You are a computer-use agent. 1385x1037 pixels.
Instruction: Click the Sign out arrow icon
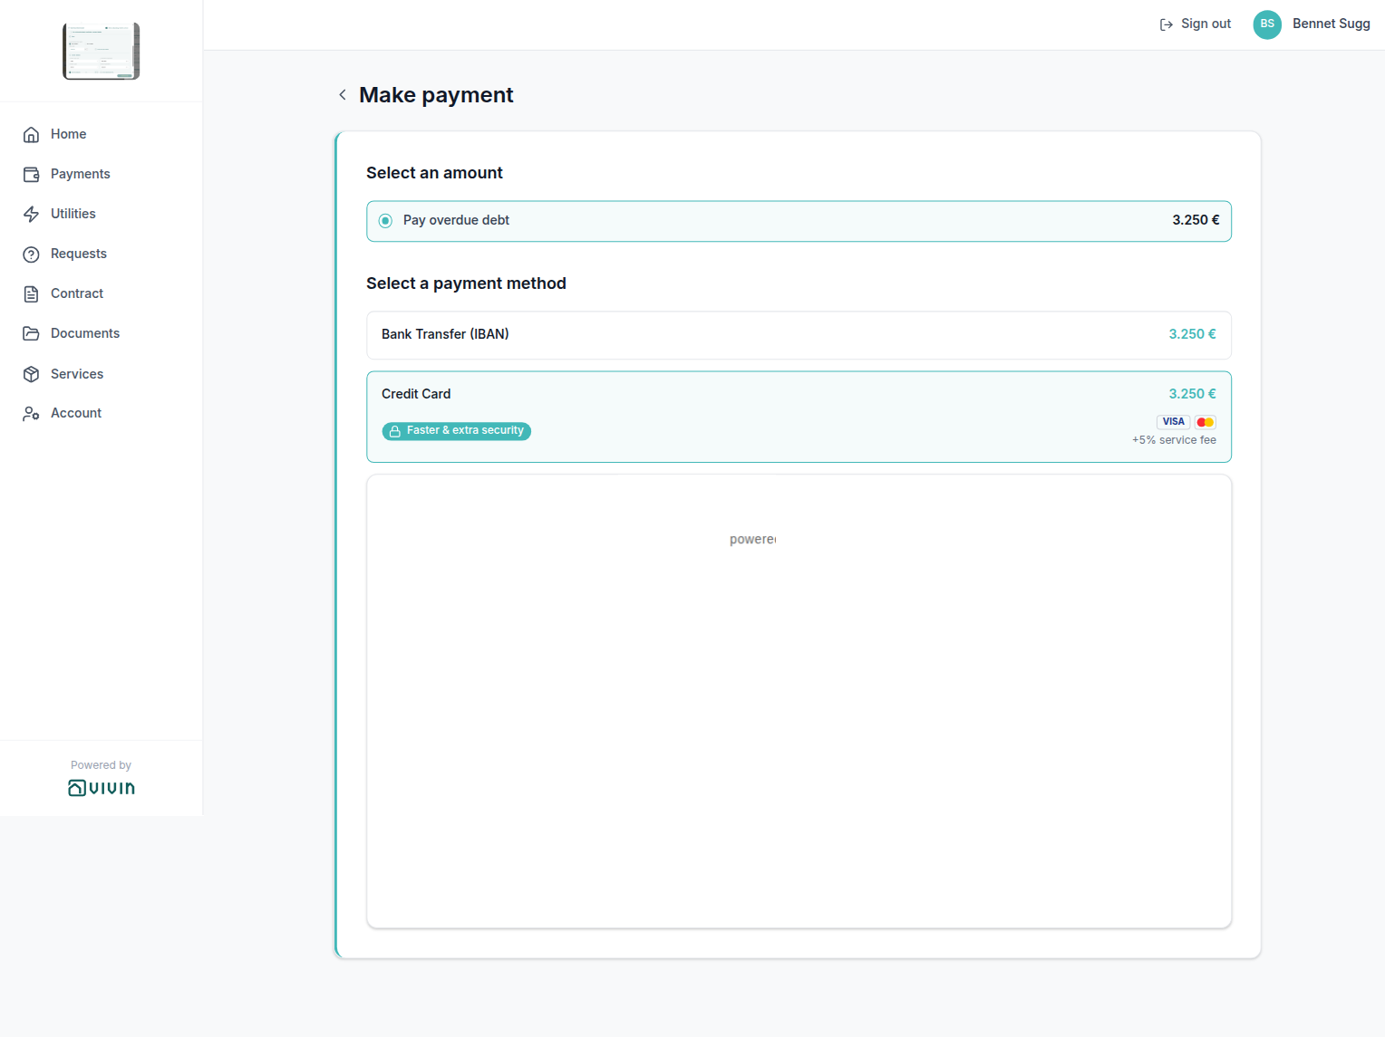click(x=1167, y=24)
